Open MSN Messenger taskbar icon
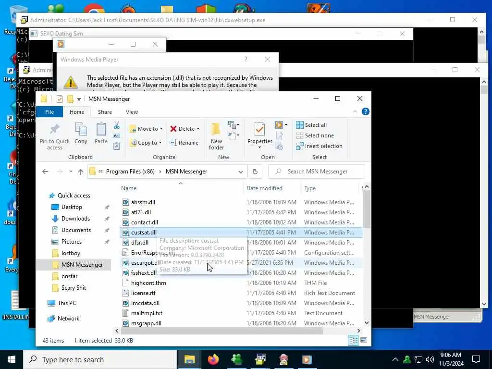492x369 pixels. pos(236,359)
